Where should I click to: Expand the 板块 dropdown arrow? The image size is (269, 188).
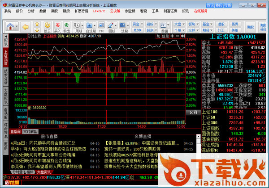(x=198, y=24)
